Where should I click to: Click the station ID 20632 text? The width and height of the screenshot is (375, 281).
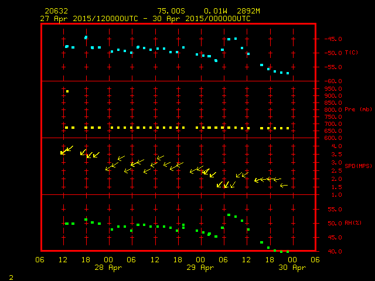tap(56, 11)
